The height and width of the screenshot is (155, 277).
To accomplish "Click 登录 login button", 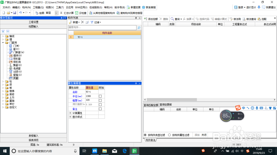I will click(240, 7).
